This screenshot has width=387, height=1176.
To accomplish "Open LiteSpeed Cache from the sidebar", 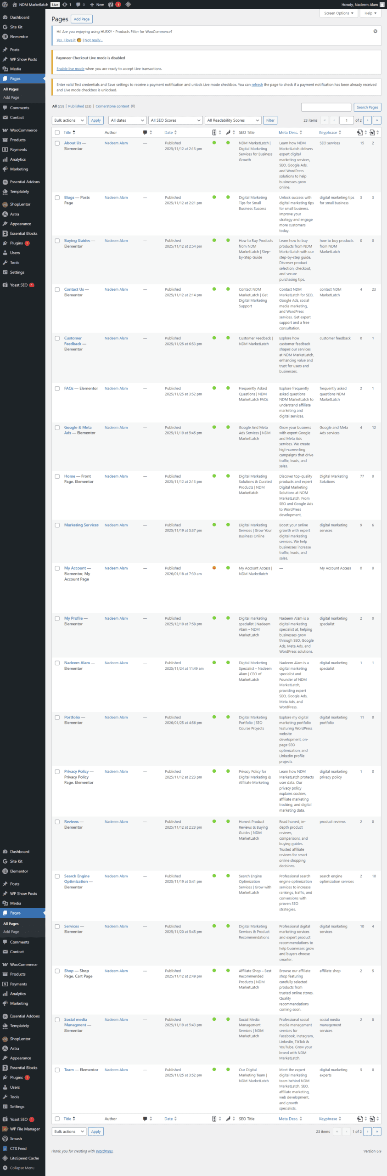I will 24,1158.
